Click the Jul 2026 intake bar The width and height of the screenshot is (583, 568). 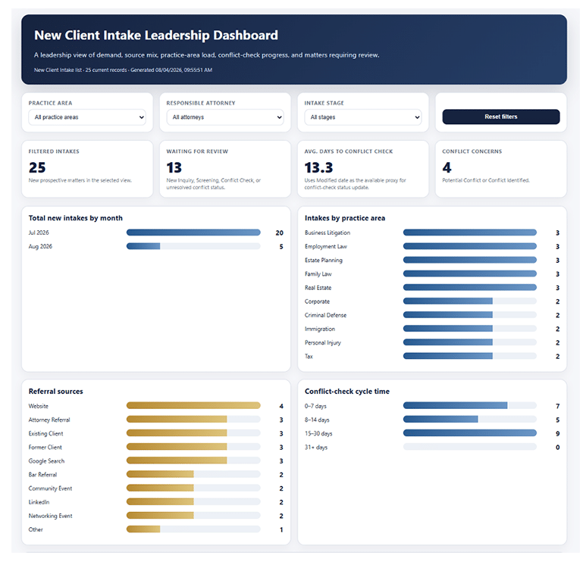pos(193,233)
